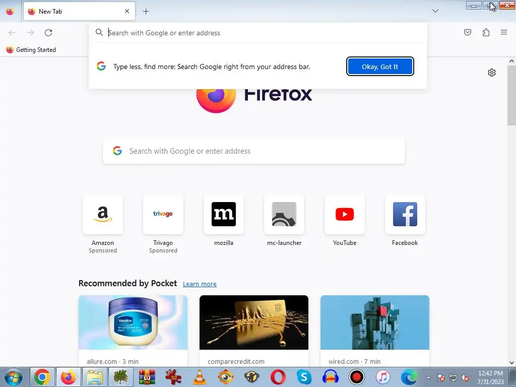Image resolution: width=516 pixels, height=387 pixels.
Task: Open the tree icon app in taskbar
Action: click(120, 377)
